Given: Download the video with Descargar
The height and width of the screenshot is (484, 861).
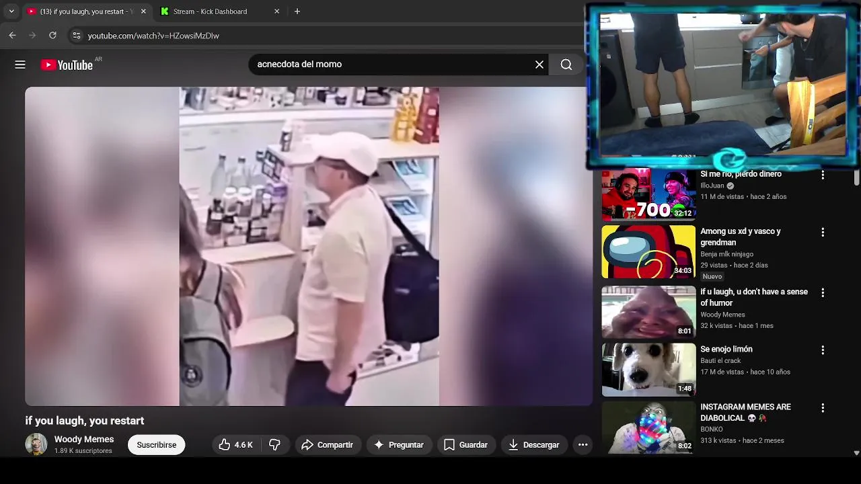Looking at the screenshot, I should coord(533,445).
